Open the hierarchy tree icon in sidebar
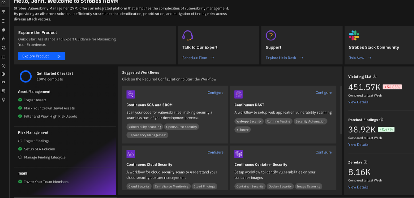The image size is (414, 198). [x=3, y=38]
